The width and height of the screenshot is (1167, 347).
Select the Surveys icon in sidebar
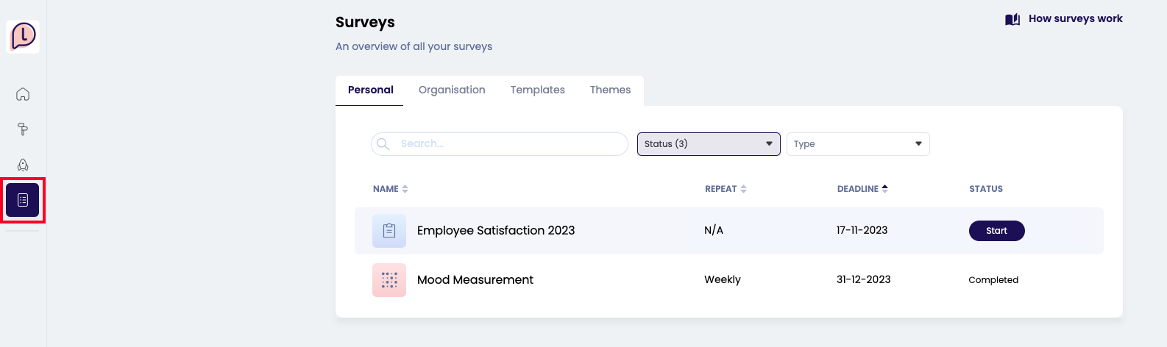coord(23,200)
